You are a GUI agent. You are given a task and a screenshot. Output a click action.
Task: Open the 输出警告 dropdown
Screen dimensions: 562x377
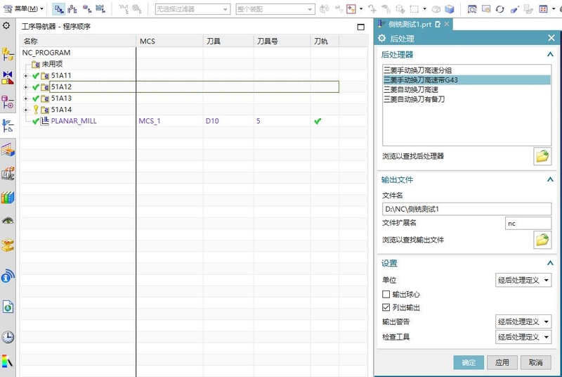coord(523,322)
